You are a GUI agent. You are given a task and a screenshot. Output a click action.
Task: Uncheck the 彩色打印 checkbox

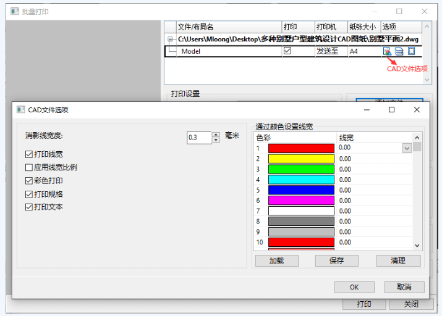29,181
